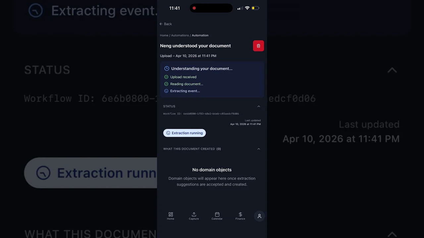Tap the Wi-Fi status icon
The width and height of the screenshot is (424, 238).
click(x=247, y=8)
